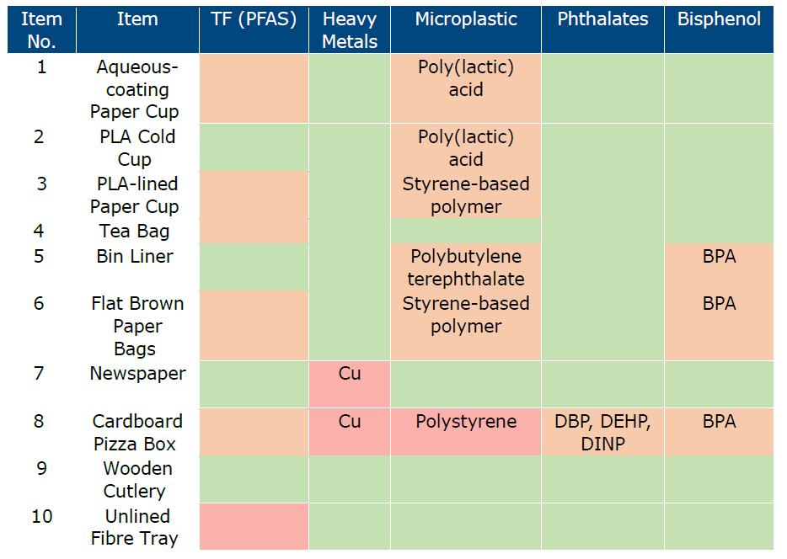Click red PFAS cell for Unlined Fibre Tray

point(254,526)
